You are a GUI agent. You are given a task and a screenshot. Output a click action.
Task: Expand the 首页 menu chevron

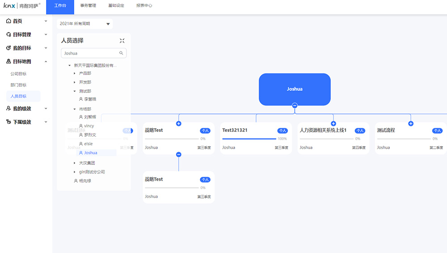(46, 21)
